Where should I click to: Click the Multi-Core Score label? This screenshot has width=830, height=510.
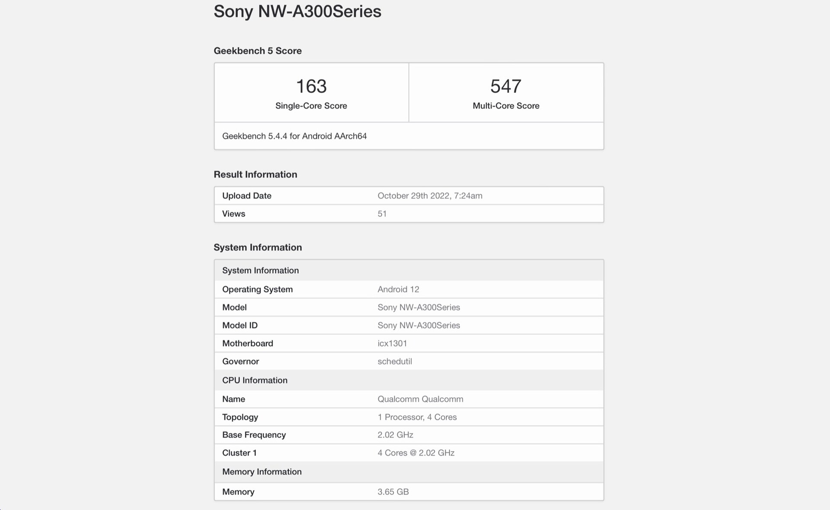pyautogui.click(x=506, y=106)
